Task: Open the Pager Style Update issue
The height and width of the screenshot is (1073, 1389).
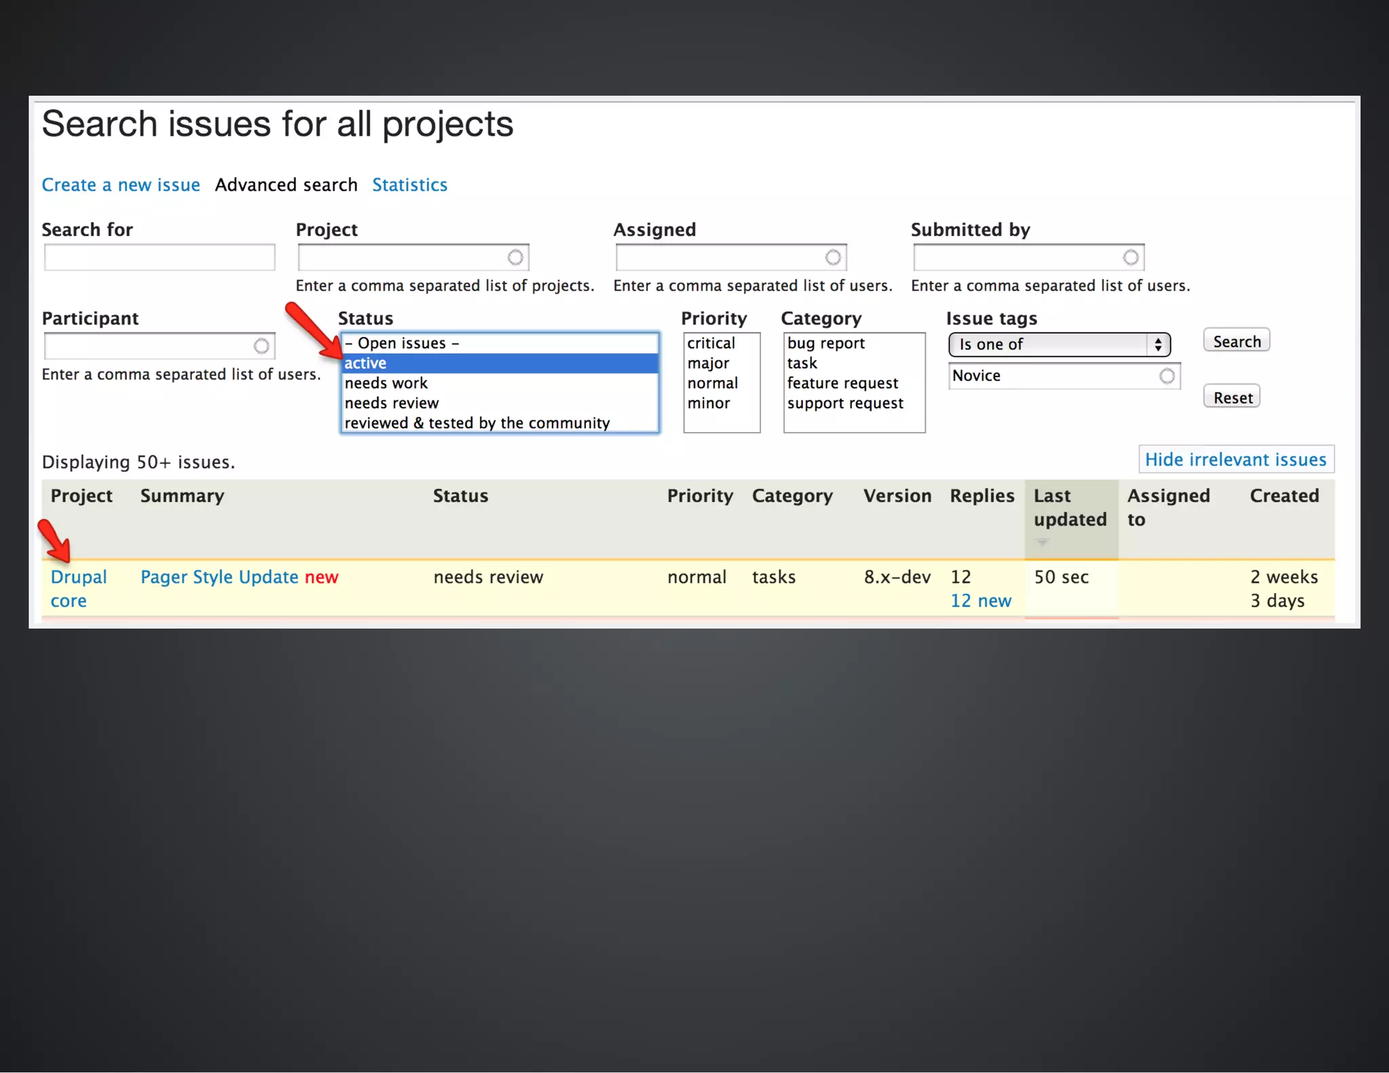Action: click(x=219, y=577)
